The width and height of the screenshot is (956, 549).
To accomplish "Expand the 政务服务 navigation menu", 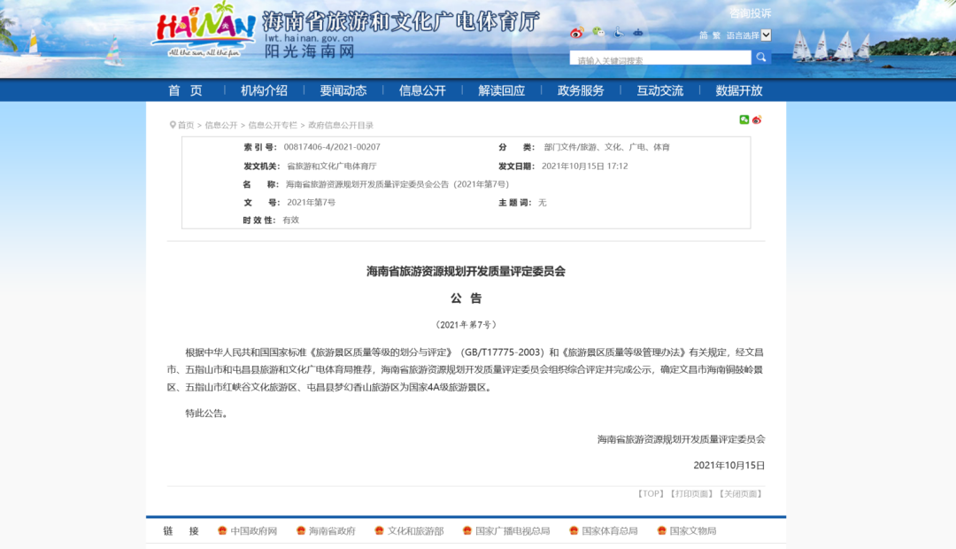I will click(582, 90).
